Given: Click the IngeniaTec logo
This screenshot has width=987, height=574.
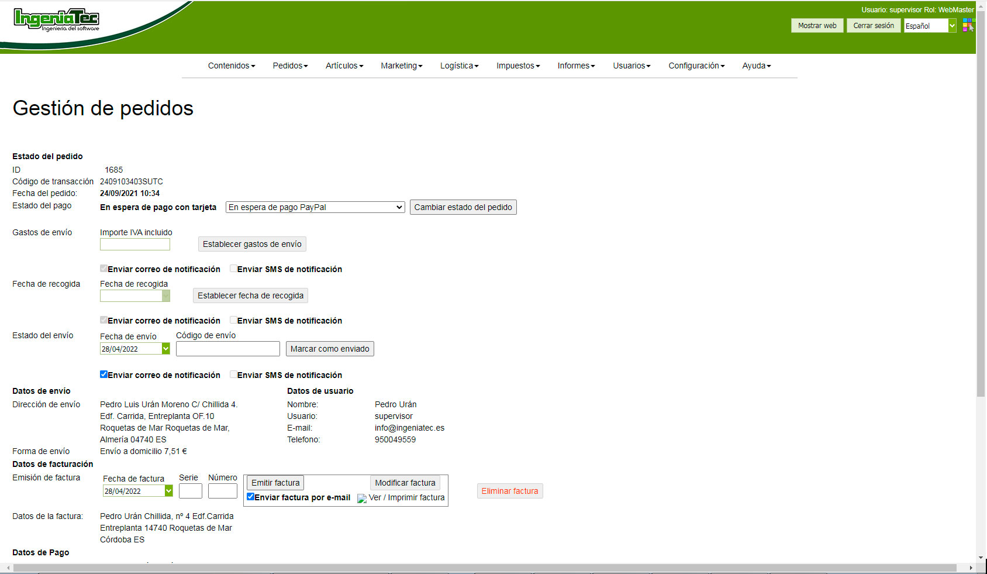Looking at the screenshot, I should (56, 20).
